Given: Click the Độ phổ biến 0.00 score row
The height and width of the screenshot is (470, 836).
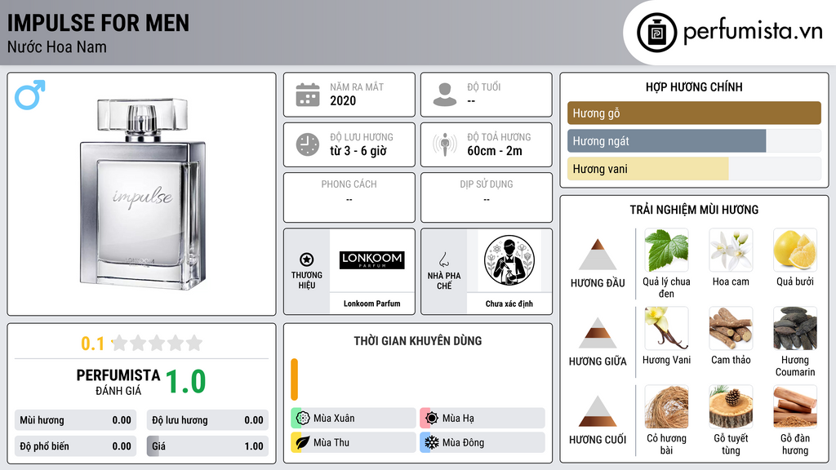Looking at the screenshot, I should [75, 446].
